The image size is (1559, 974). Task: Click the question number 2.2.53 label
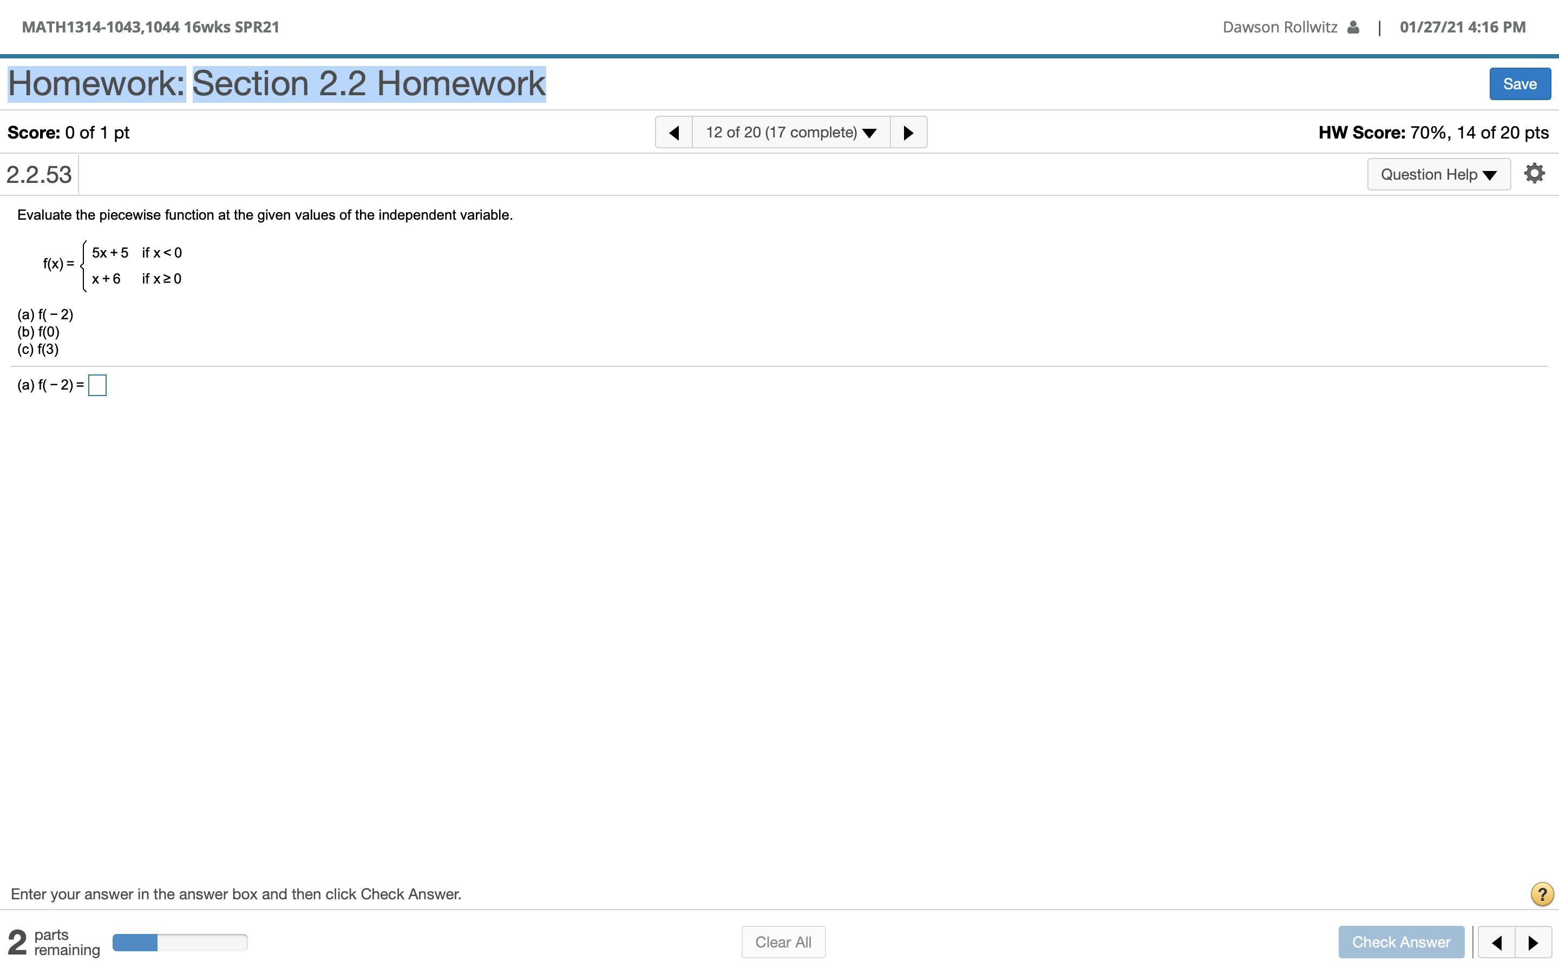click(x=38, y=175)
